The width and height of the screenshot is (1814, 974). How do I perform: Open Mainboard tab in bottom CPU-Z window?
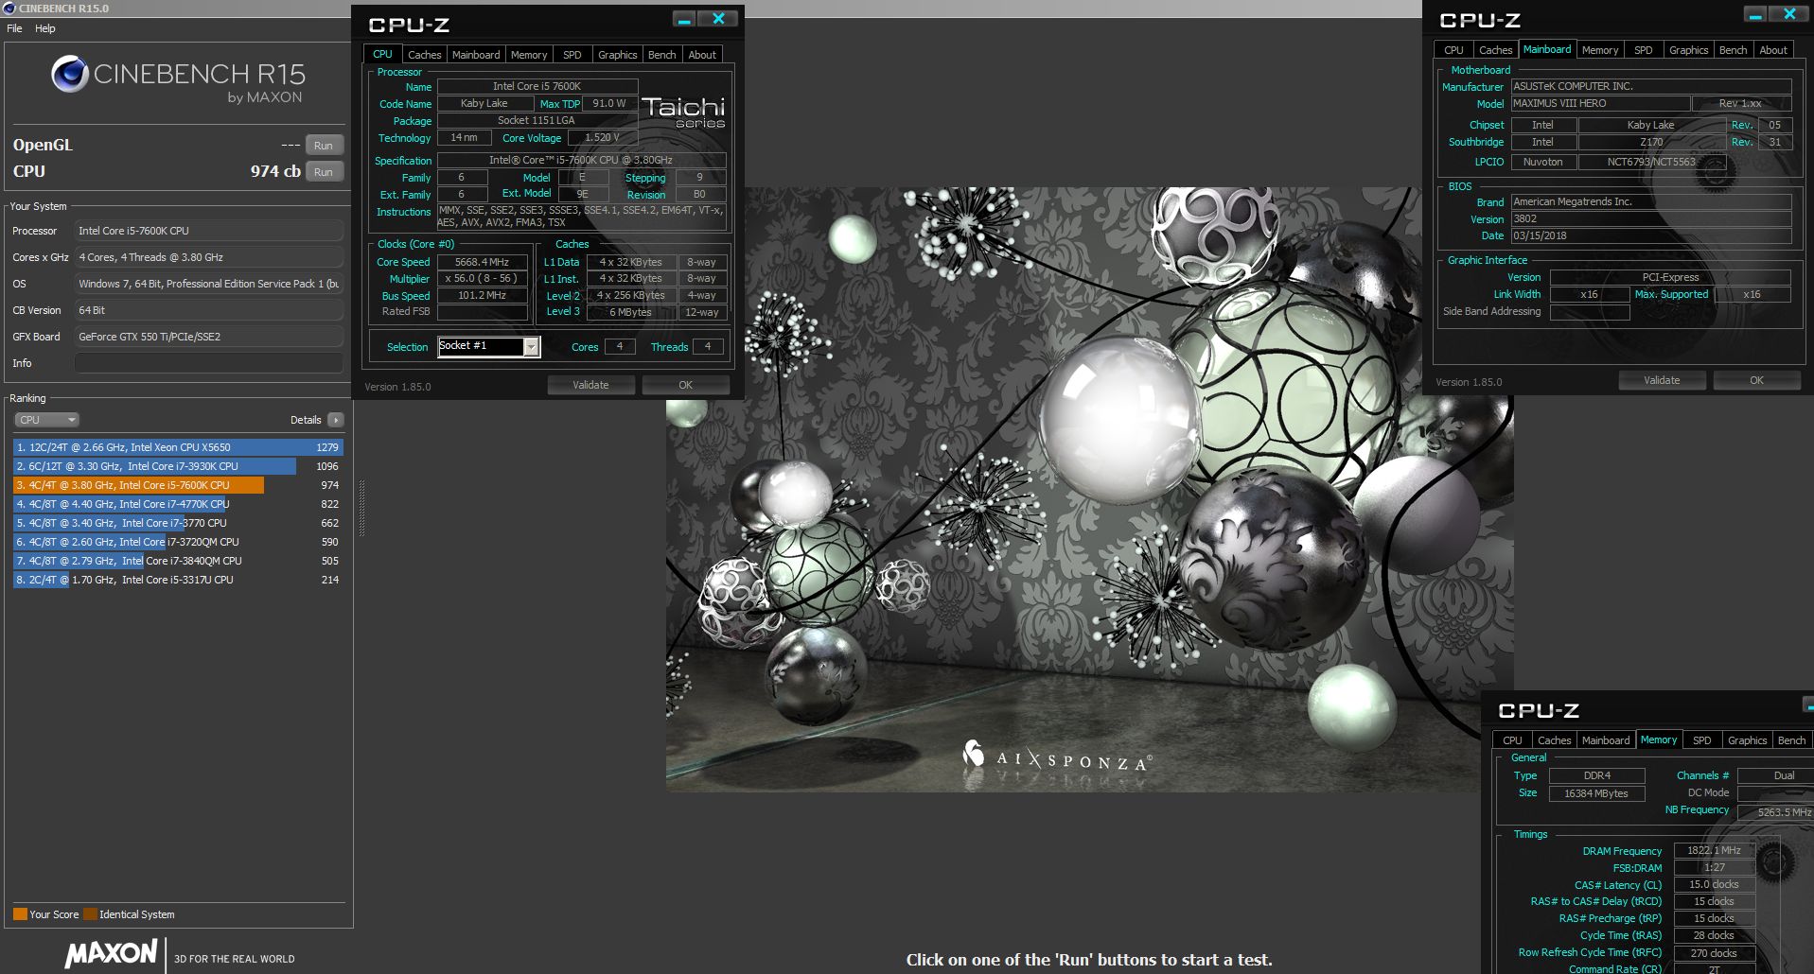pos(1606,740)
